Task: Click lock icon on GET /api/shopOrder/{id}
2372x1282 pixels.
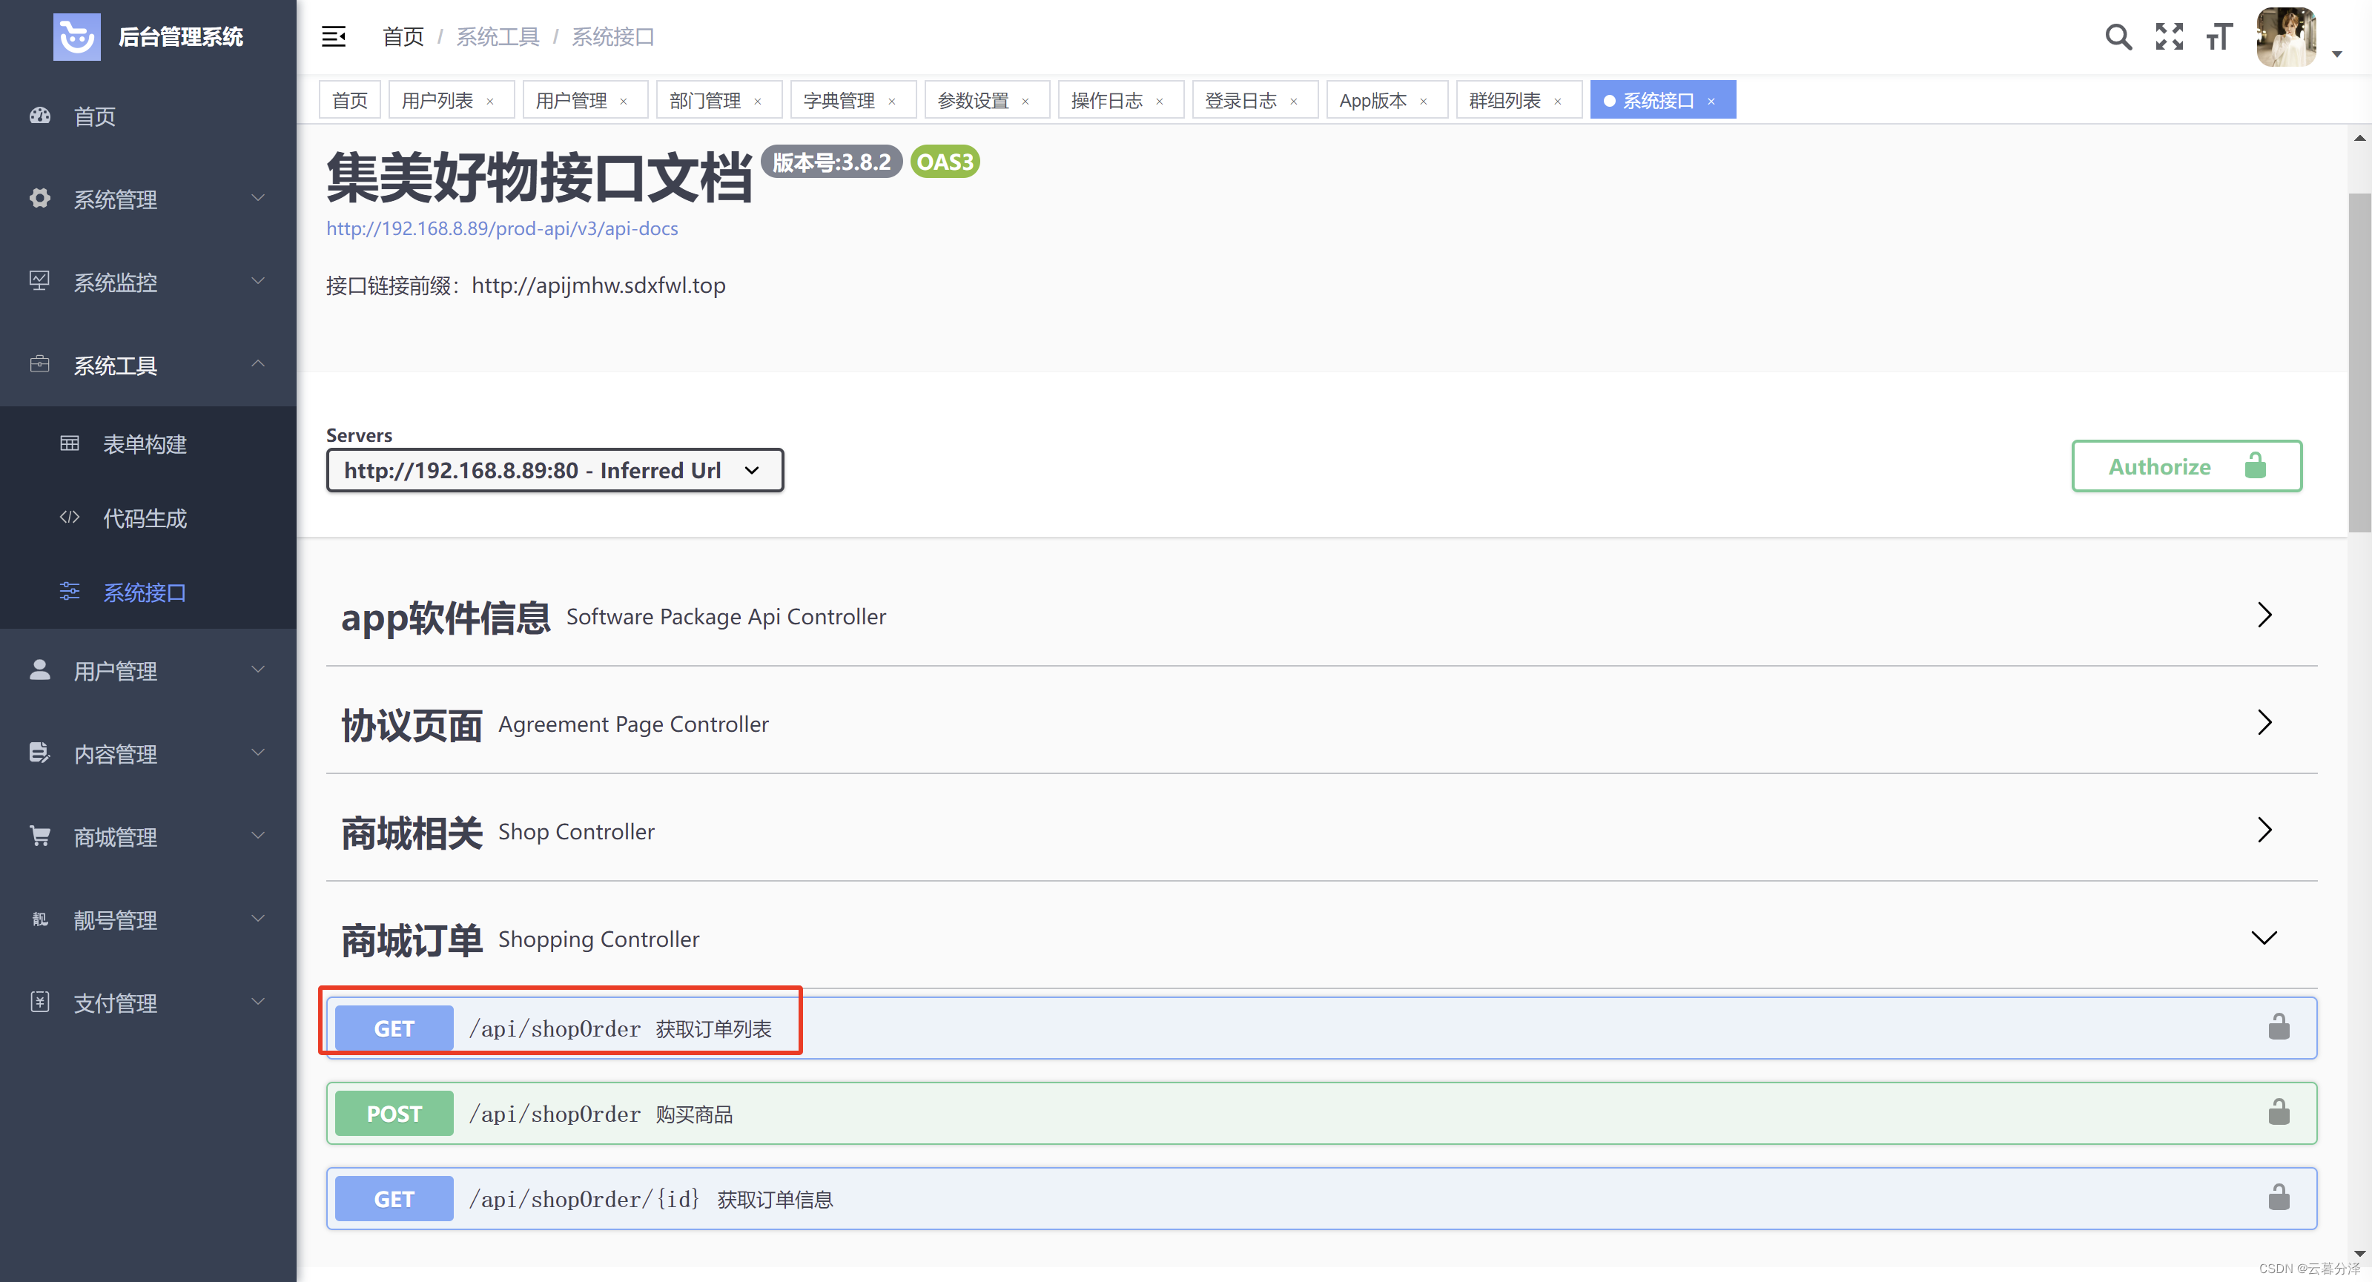Action: click(x=2278, y=1197)
